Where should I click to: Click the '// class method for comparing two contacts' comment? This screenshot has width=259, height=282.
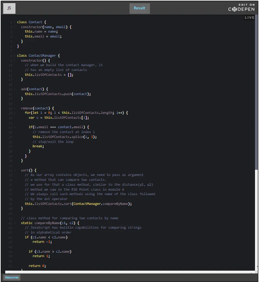69,218
